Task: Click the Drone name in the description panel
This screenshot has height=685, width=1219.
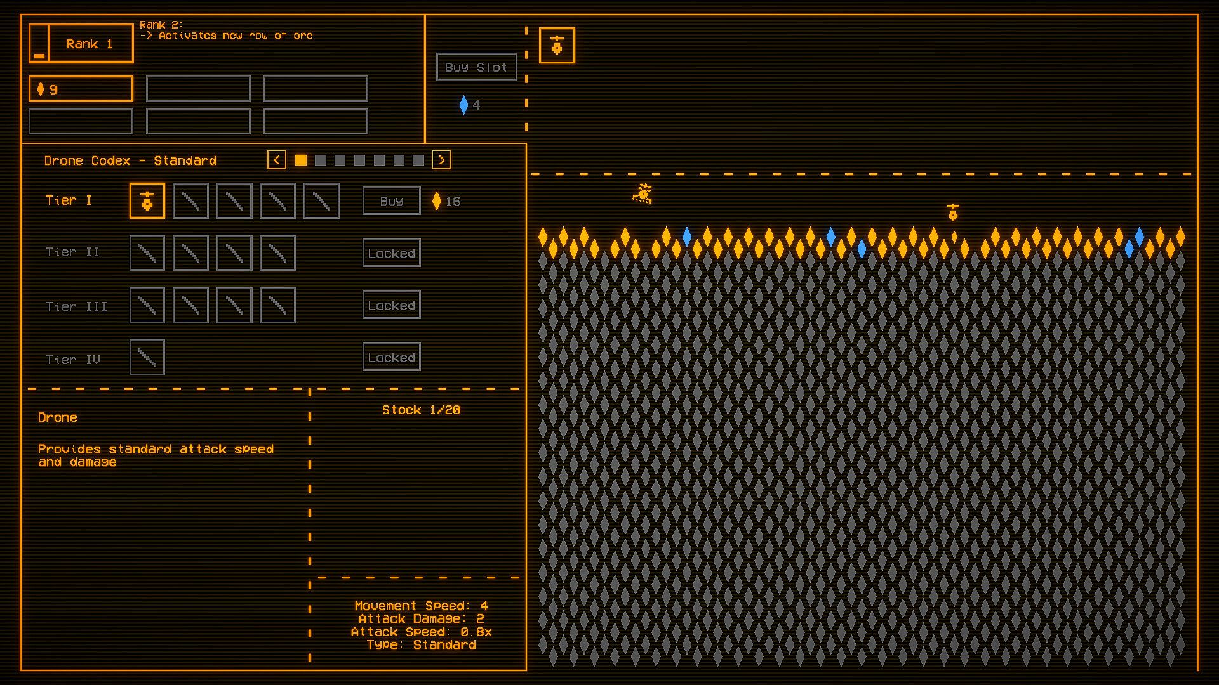Action: (x=58, y=417)
